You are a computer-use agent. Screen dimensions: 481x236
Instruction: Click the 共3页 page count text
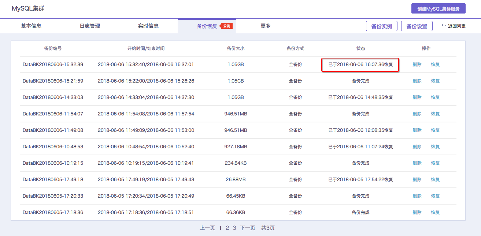click(268, 228)
